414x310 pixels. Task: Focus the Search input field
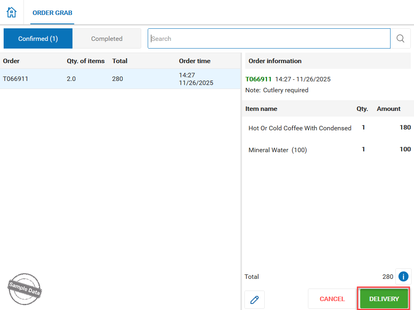[x=269, y=39]
